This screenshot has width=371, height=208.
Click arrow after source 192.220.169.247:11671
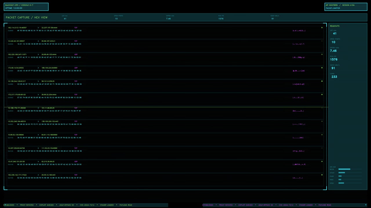38,54
